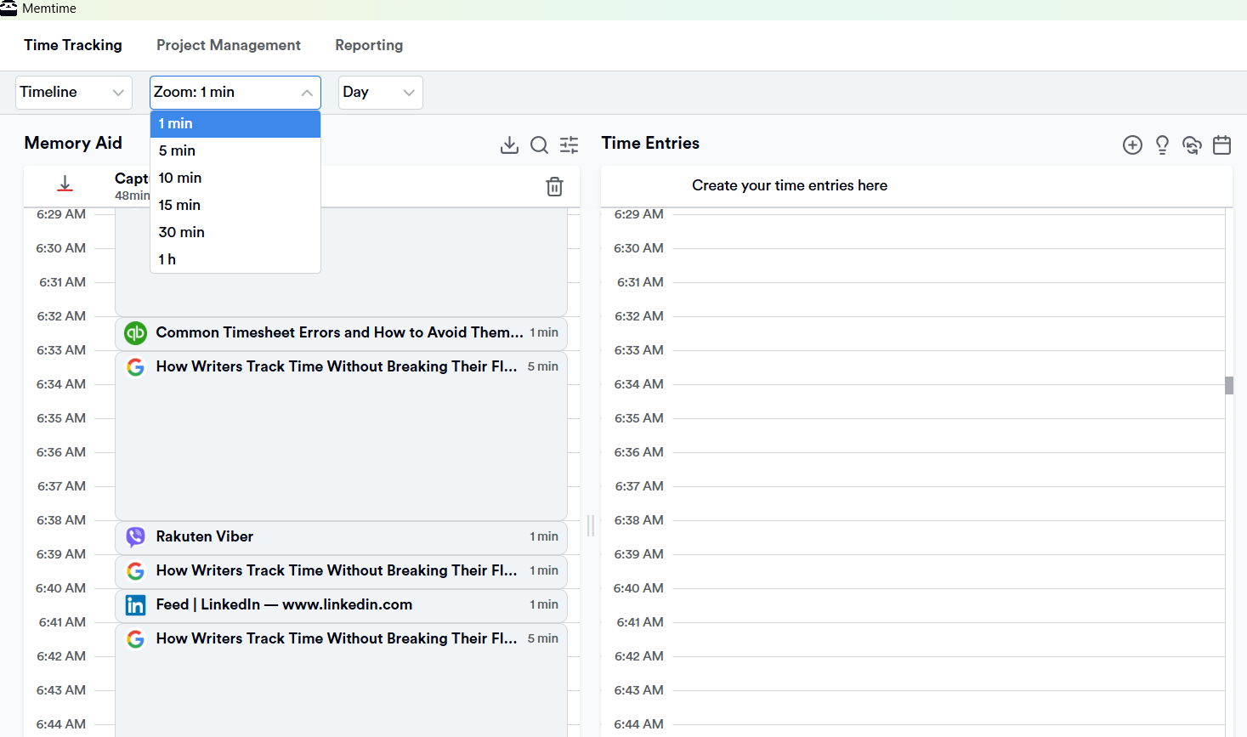Switch to the Project Management tab

point(229,45)
